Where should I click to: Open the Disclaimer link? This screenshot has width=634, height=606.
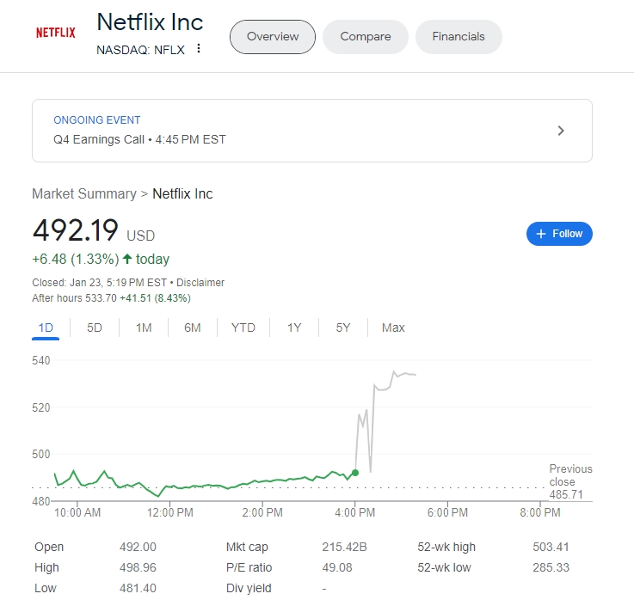point(200,283)
